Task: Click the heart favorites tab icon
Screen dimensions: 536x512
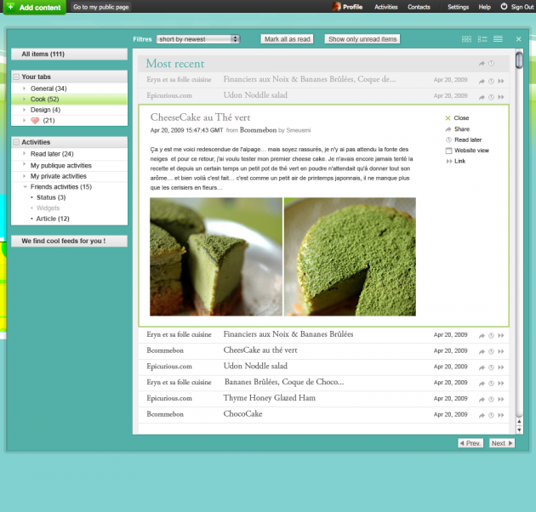Action: click(35, 121)
